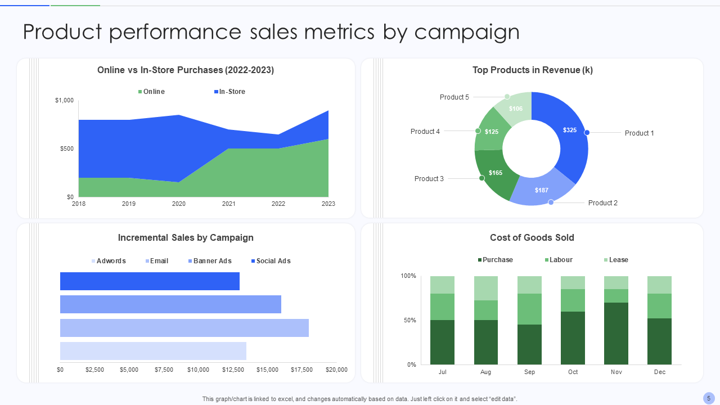Image resolution: width=720 pixels, height=405 pixels.
Task: Select 'Cost of Goods Sold' chart title
Action: (x=532, y=238)
